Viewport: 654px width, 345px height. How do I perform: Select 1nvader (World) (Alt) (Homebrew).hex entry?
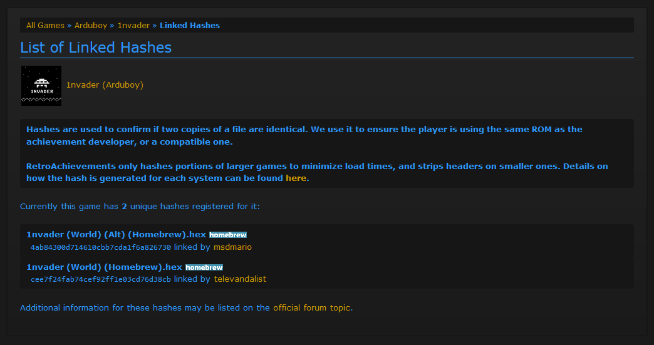pos(116,235)
